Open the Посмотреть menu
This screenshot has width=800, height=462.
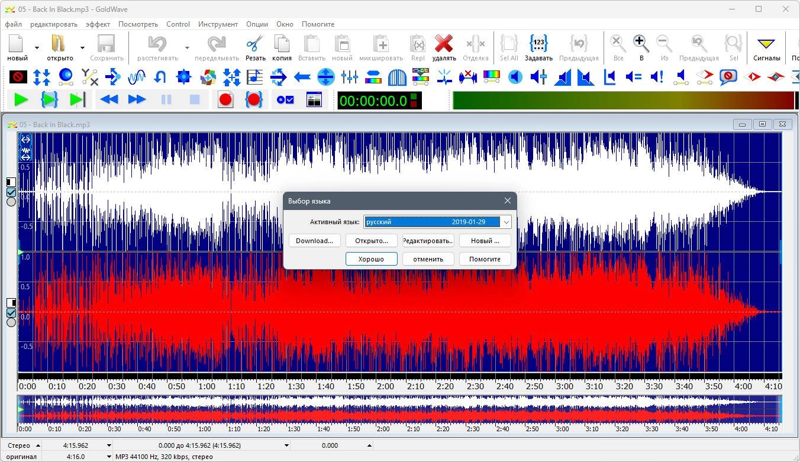[x=138, y=24]
